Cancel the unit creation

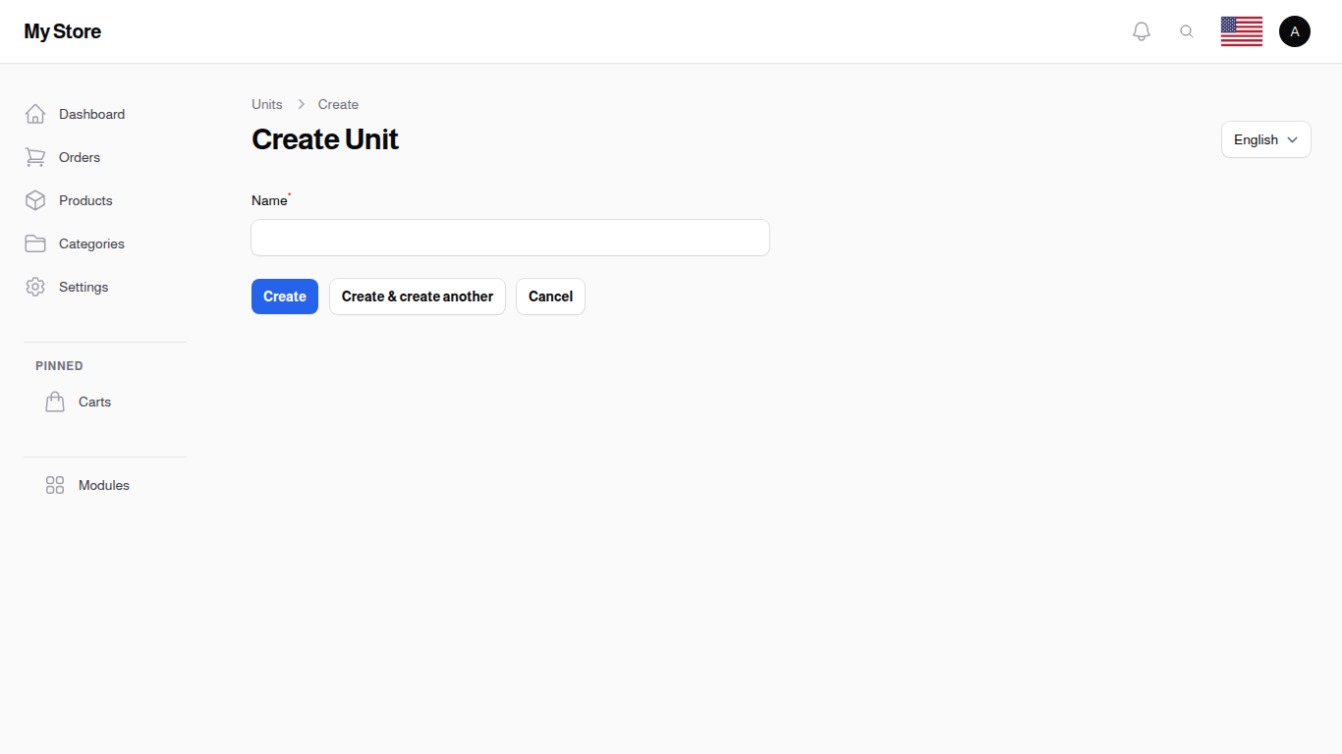[x=550, y=296]
